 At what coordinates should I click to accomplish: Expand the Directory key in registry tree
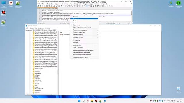pyautogui.click(x=32, y=78)
